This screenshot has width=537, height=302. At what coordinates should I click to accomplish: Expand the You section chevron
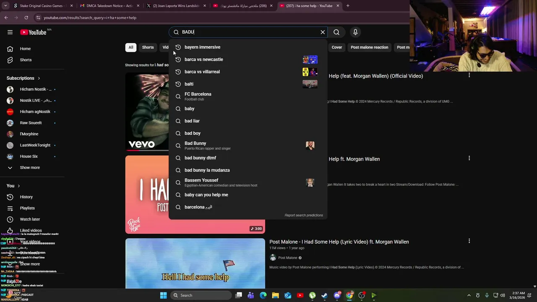pos(18,186)
